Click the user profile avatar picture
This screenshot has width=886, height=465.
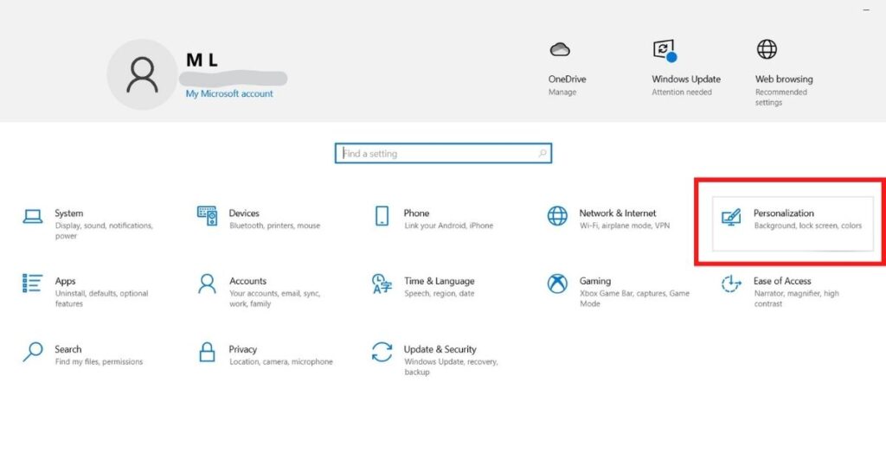click(142, 74)
